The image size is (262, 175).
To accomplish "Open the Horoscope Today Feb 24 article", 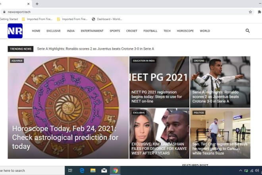I will pyautogui.click(x=65, y=137).
